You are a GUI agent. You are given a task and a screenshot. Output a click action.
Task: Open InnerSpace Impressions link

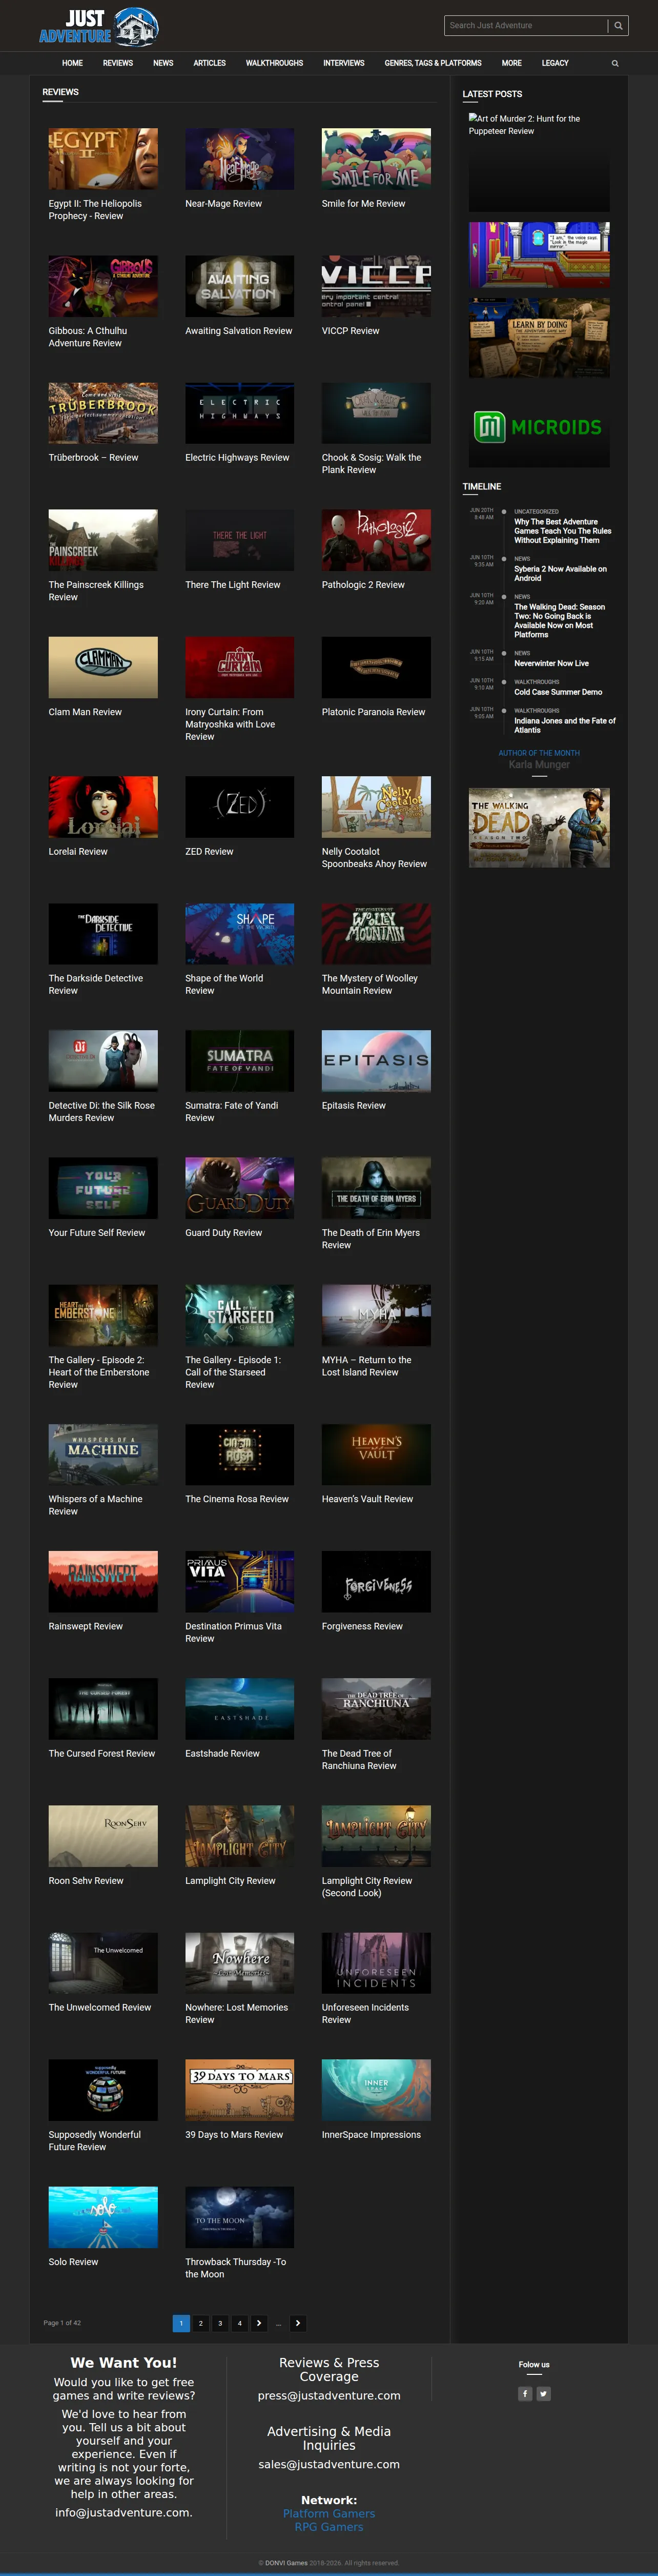pyautogui.click(x=371, y=2135)
